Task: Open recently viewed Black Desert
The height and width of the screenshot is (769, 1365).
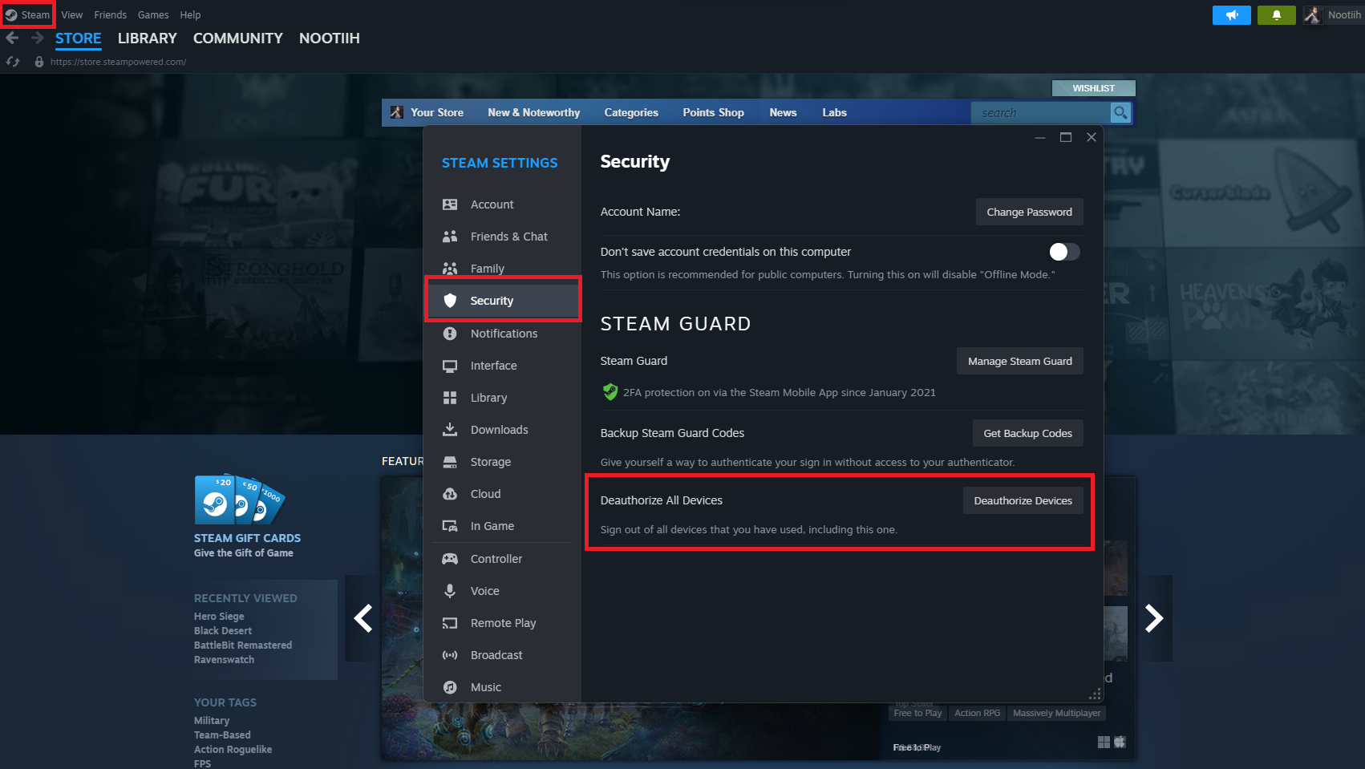Action: point(223,631)
